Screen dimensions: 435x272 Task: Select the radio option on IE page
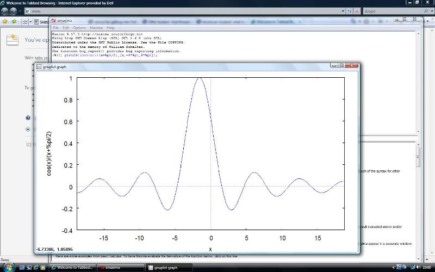point(28,129)
